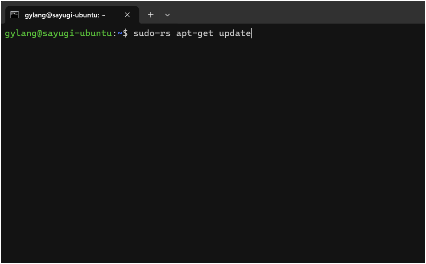Open a new tab with the plus button
426x264 pixels.
pos(151,15)
